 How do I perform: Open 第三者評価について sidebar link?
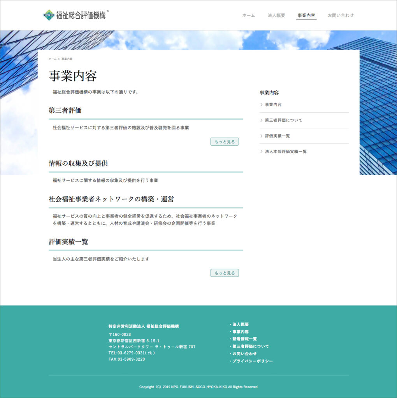(x=283, y=120)
